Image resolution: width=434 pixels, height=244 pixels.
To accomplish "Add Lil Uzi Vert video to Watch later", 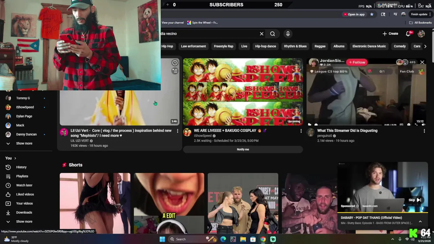I will coord(175,63).
